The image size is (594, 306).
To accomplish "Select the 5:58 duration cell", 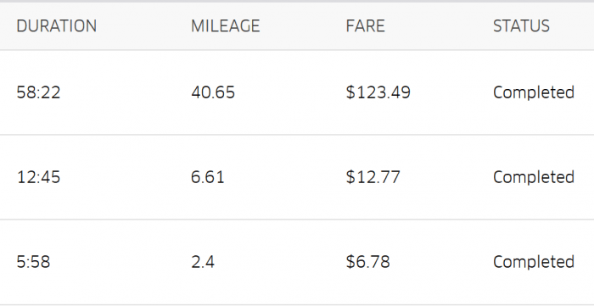I will (33, 262).
